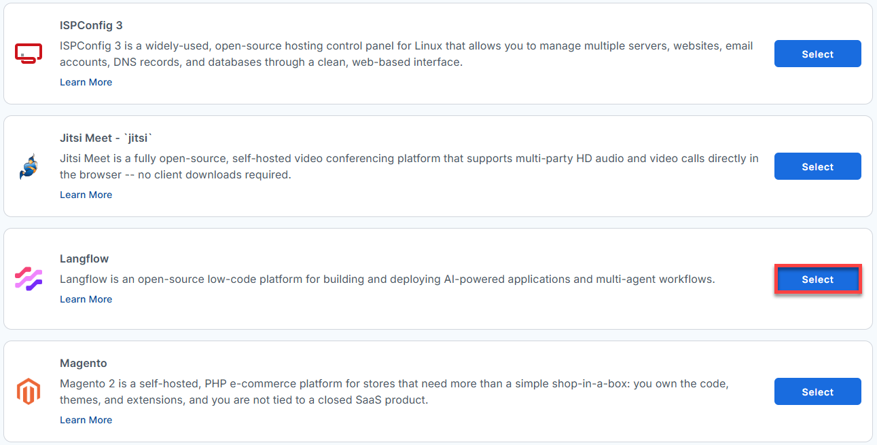The image size is (877, 445).
Task: Click the "ISPConfig 3" title text
Action: click(91, 26)
